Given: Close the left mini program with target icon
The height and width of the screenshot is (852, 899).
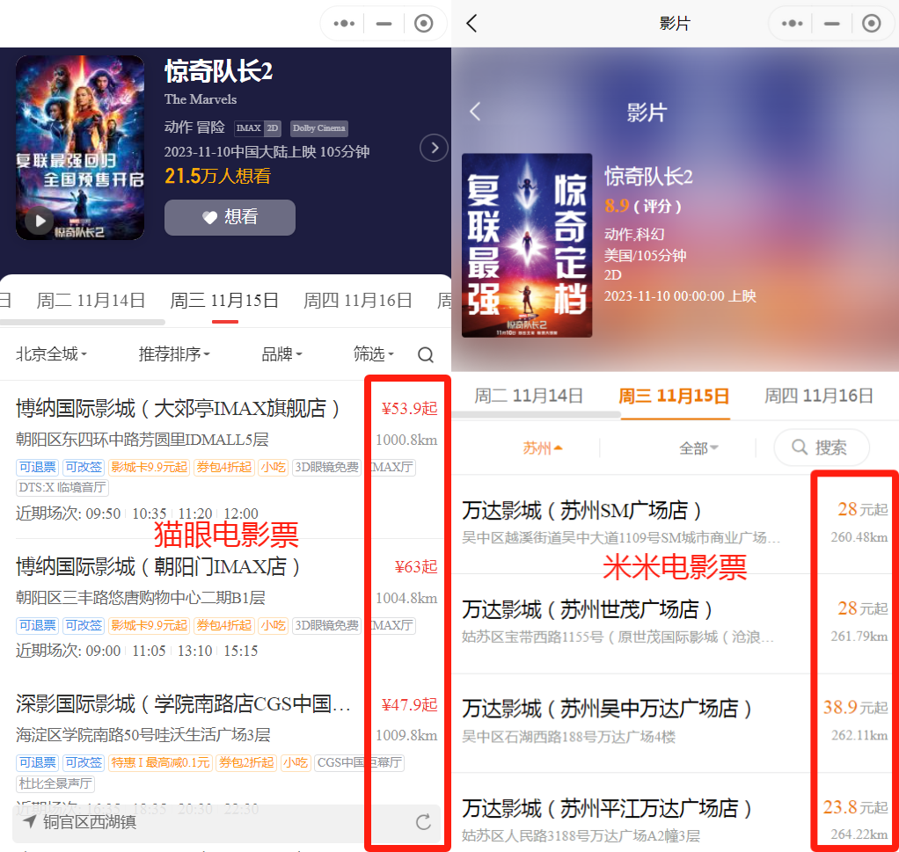Looking at the screenshot, I should [423, 24].
